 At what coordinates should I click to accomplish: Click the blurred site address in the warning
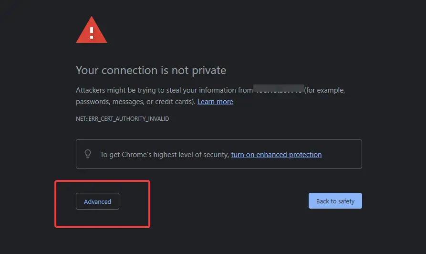(279, 89)
